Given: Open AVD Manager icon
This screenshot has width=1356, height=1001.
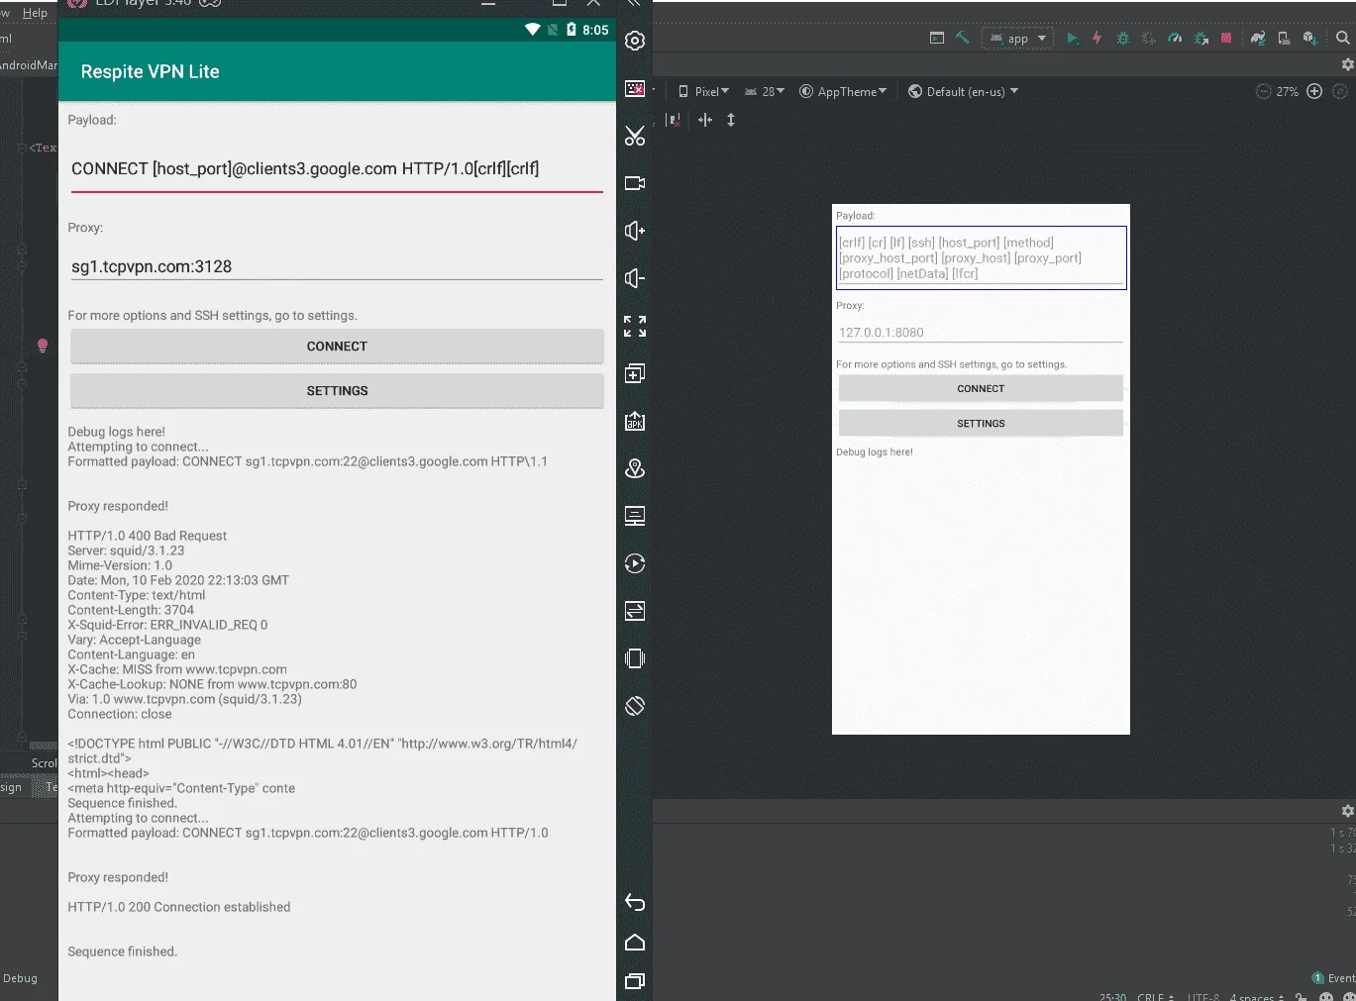Looking at the screenshot, I should [x=1284, y=39].
